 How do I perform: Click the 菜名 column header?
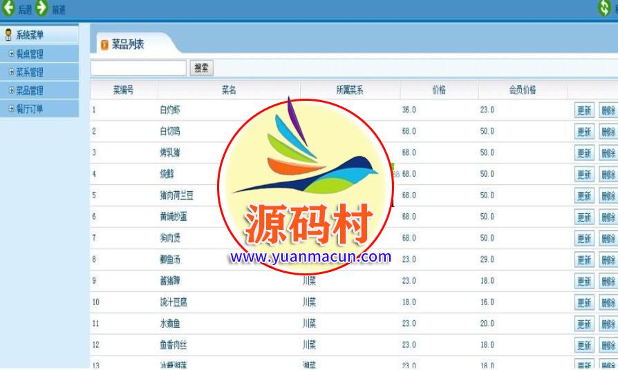click(x=229, y=90)
